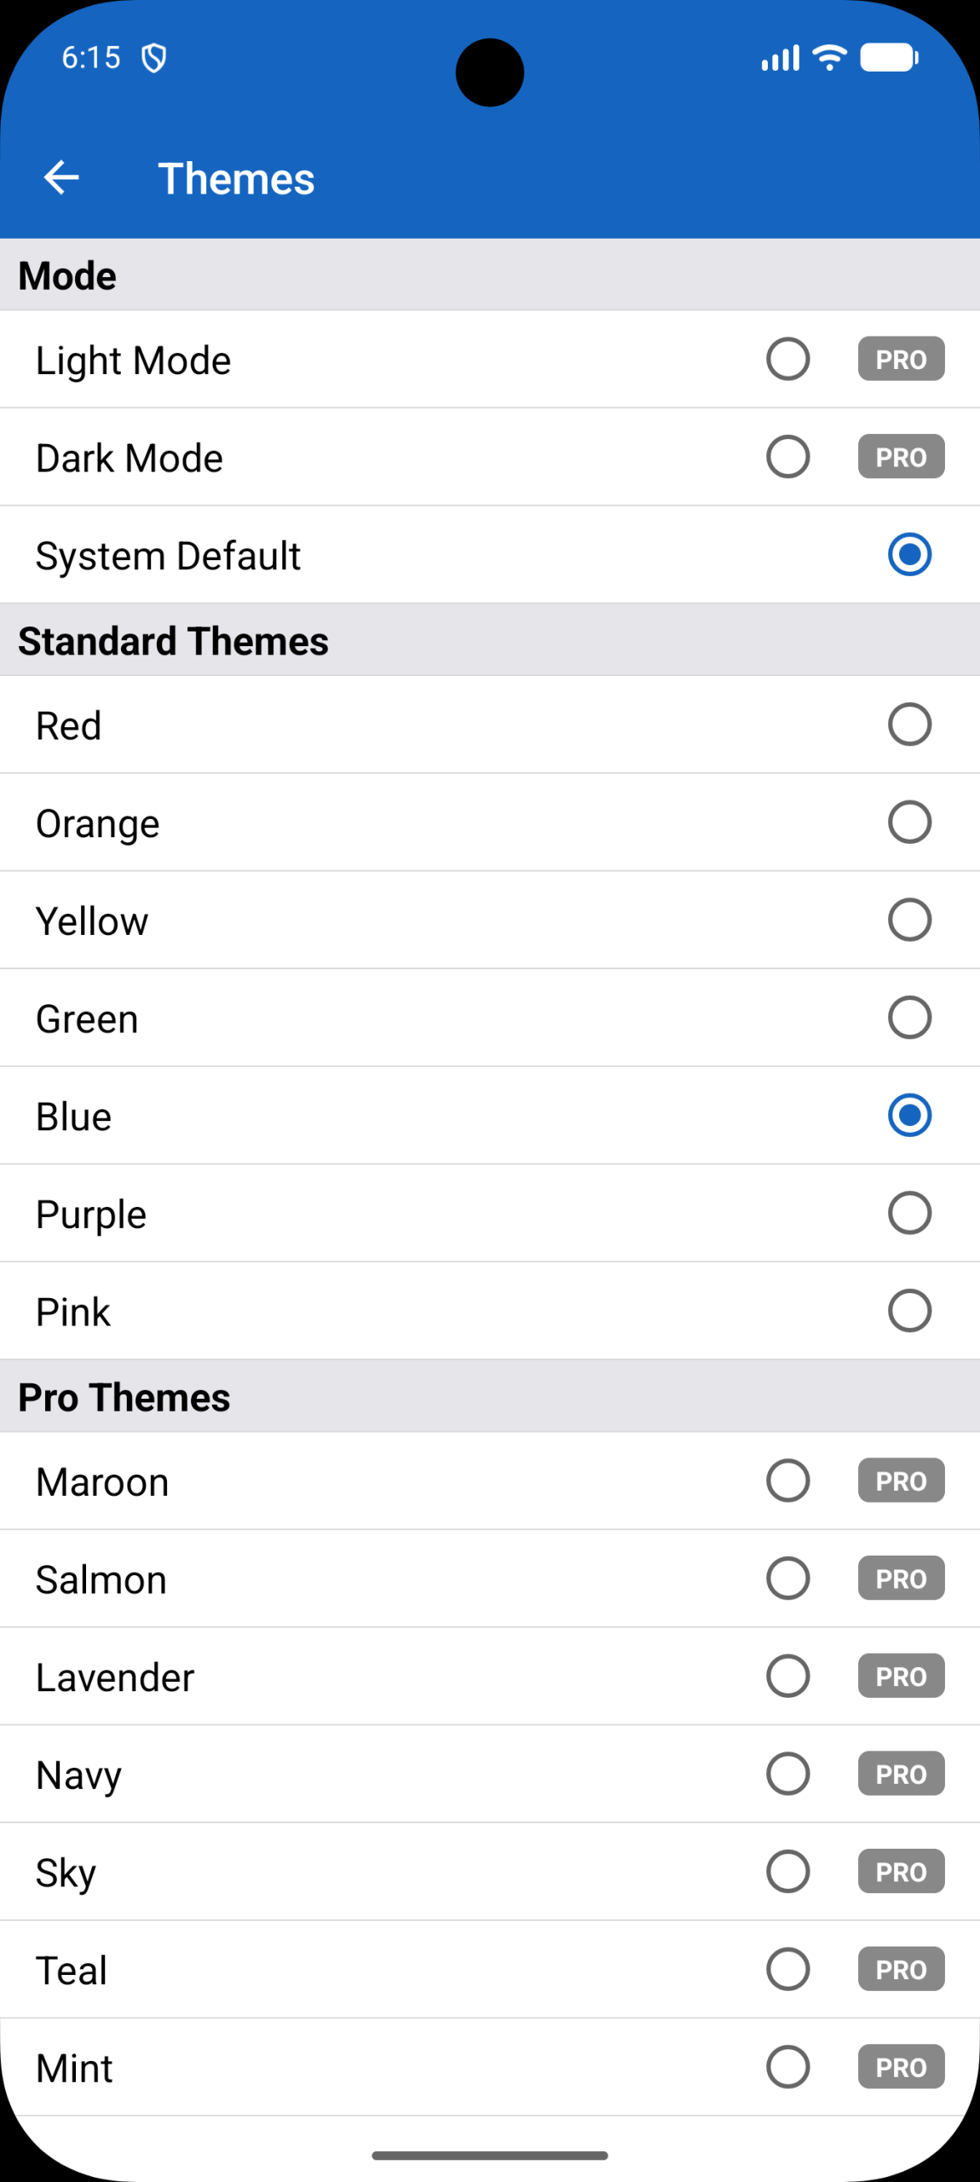
Task: Tap the Green theme row label
Action: click(87, 1019)
